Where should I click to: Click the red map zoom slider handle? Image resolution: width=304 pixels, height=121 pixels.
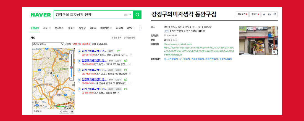click(x=71, y=67)
